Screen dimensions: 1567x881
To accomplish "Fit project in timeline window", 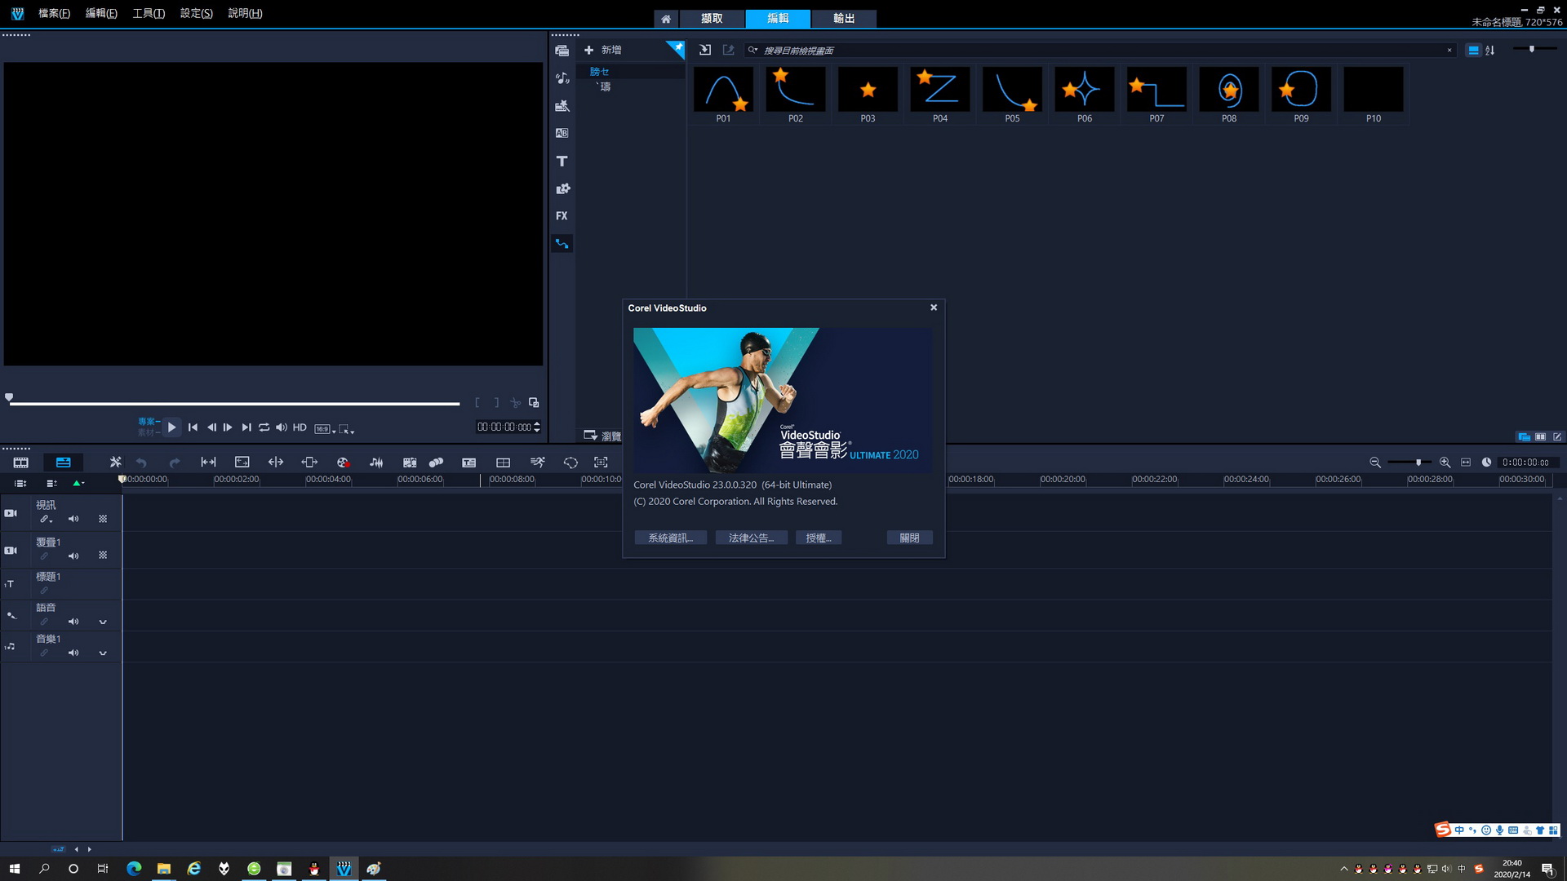I will tap(1466, 463).
